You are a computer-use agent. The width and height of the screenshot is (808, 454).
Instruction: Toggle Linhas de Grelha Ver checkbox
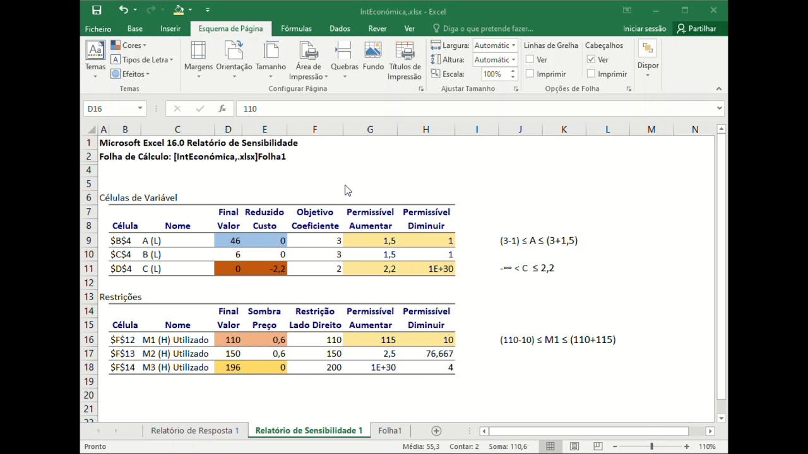click(x=530, y=59)
